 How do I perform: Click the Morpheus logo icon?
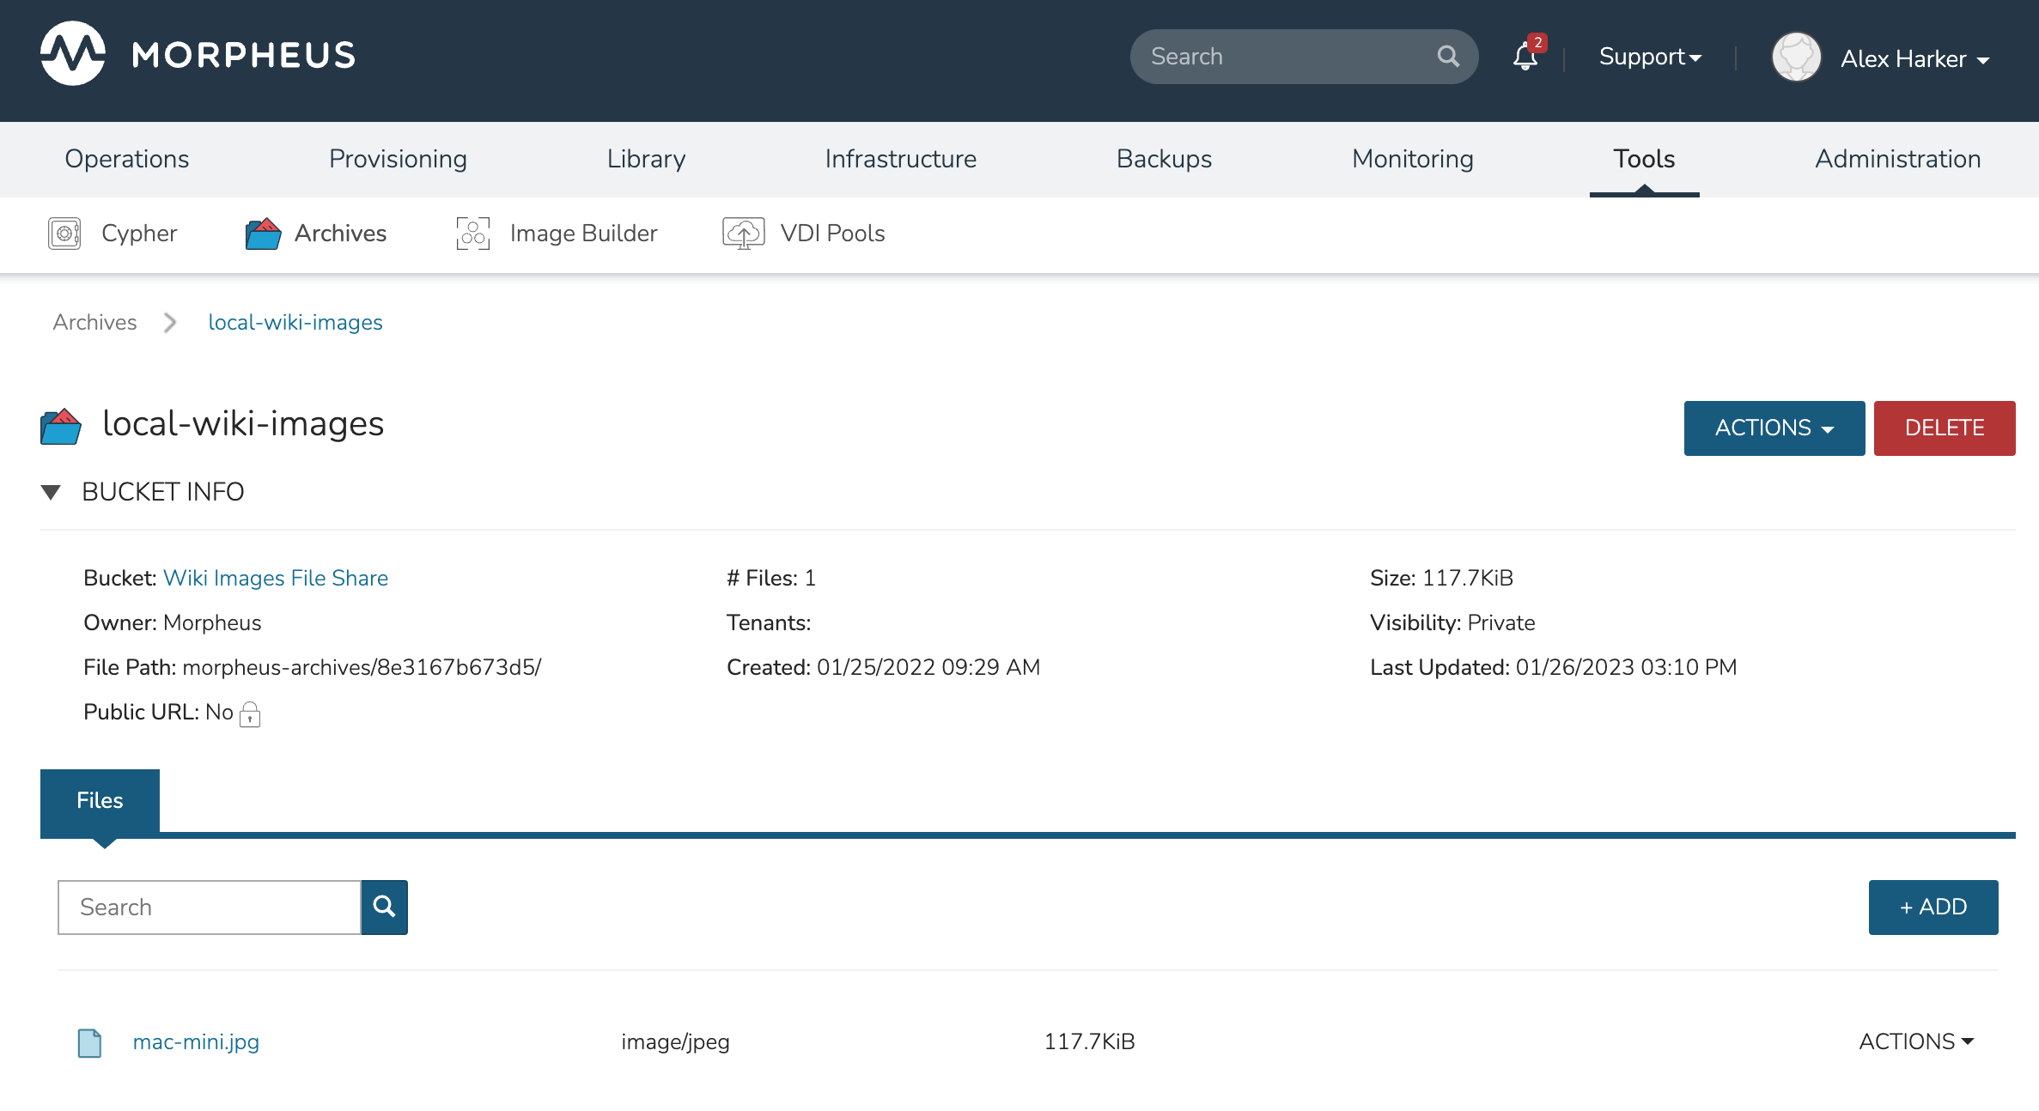73,54
